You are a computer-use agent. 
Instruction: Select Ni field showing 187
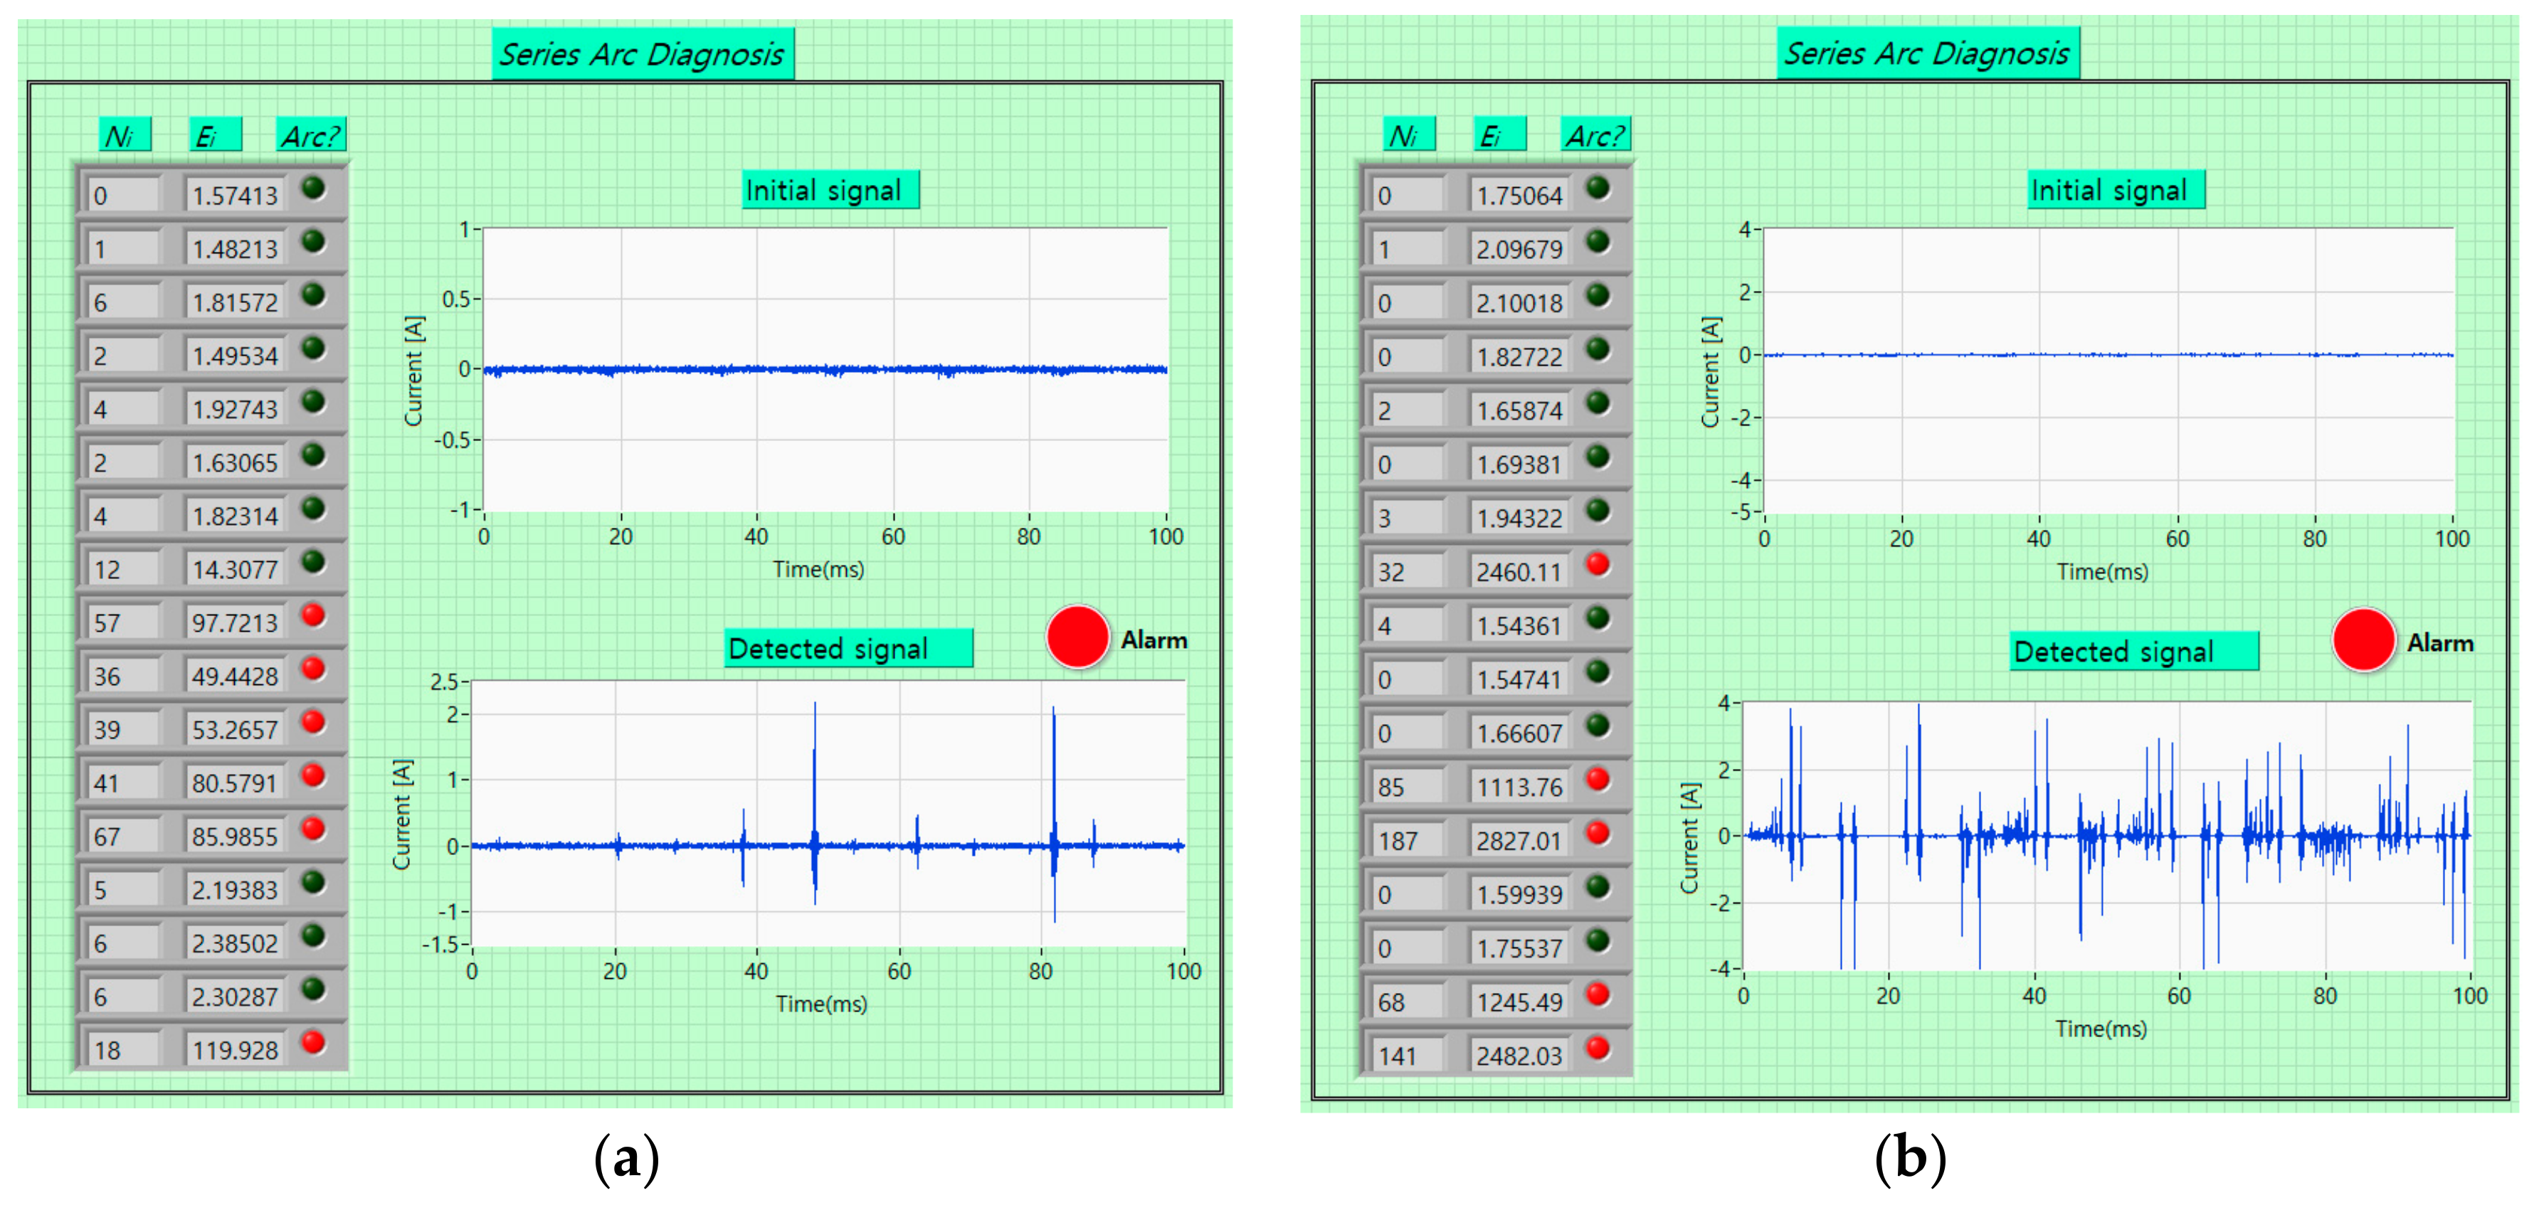1408,841
